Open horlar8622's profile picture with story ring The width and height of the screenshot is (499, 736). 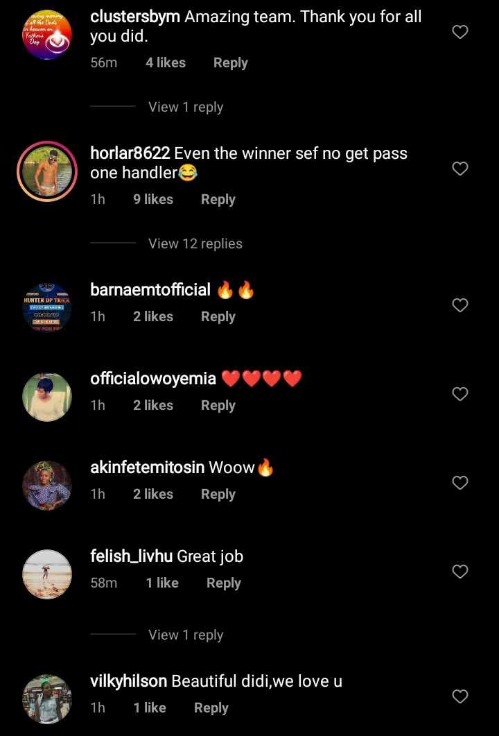(x=47, y=171)
